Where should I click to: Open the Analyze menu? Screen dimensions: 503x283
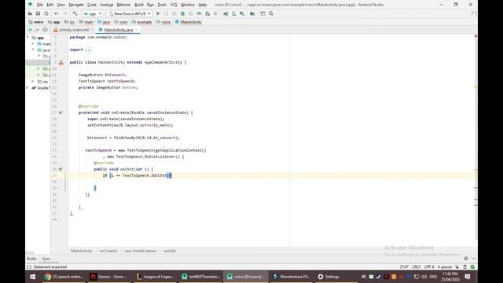pos(107,5)
